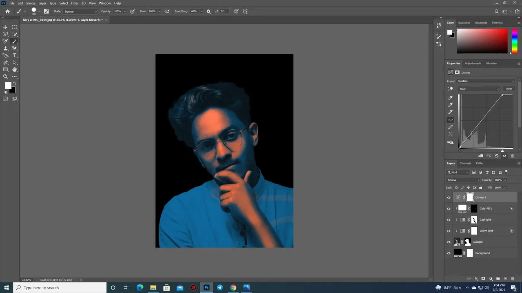
Task: Click the hue spectrum slider in Color panel
Action: [x=515, y=41]
